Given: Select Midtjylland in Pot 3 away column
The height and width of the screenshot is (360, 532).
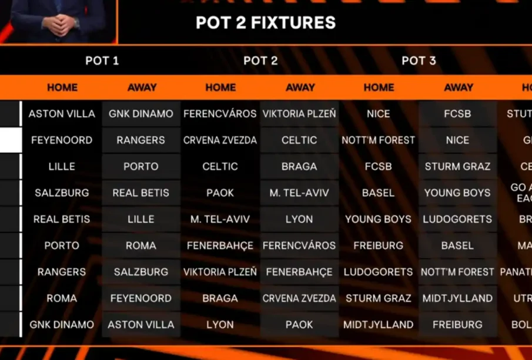Looking at the screenshot, I should pyautogui.click(x=457, y=298).
